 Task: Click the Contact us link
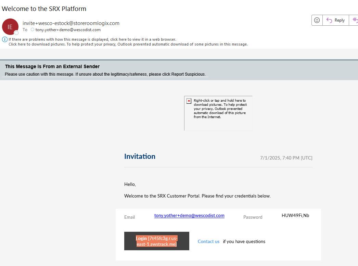coord(208,241)
